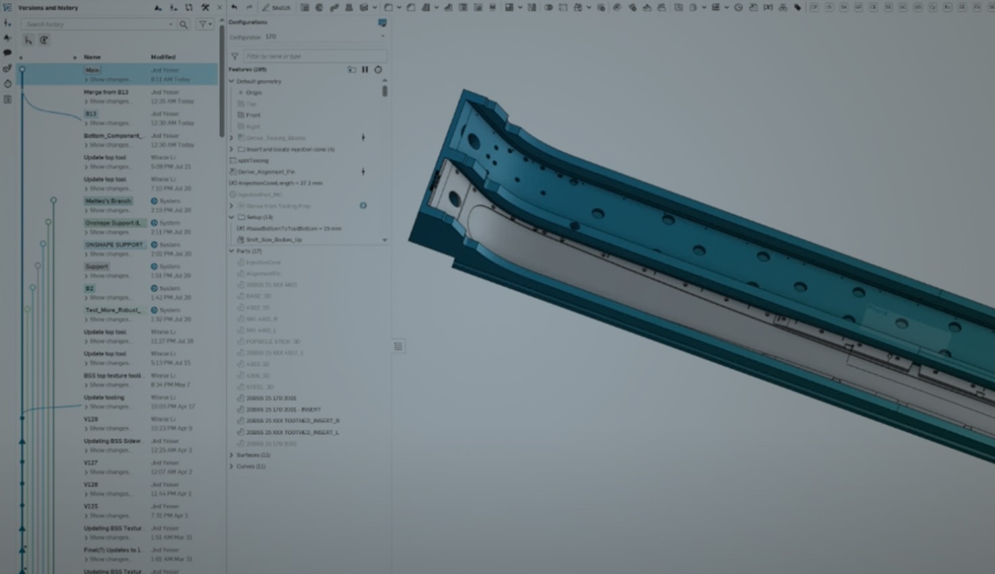Click the compare icon in Versions and history header
995x574 pixels.
tap(189, 7)
